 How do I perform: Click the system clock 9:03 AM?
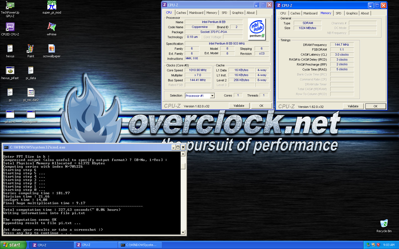pos(389,245)
